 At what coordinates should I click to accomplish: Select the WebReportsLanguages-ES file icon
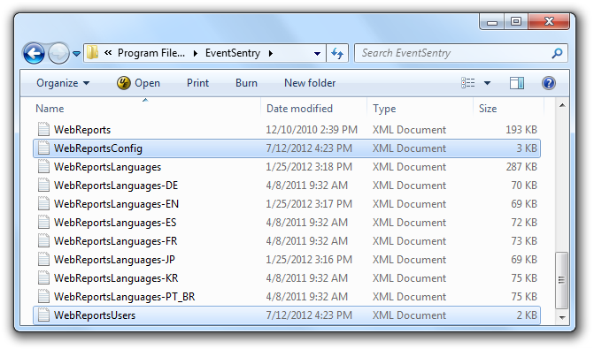pos(43,222)
